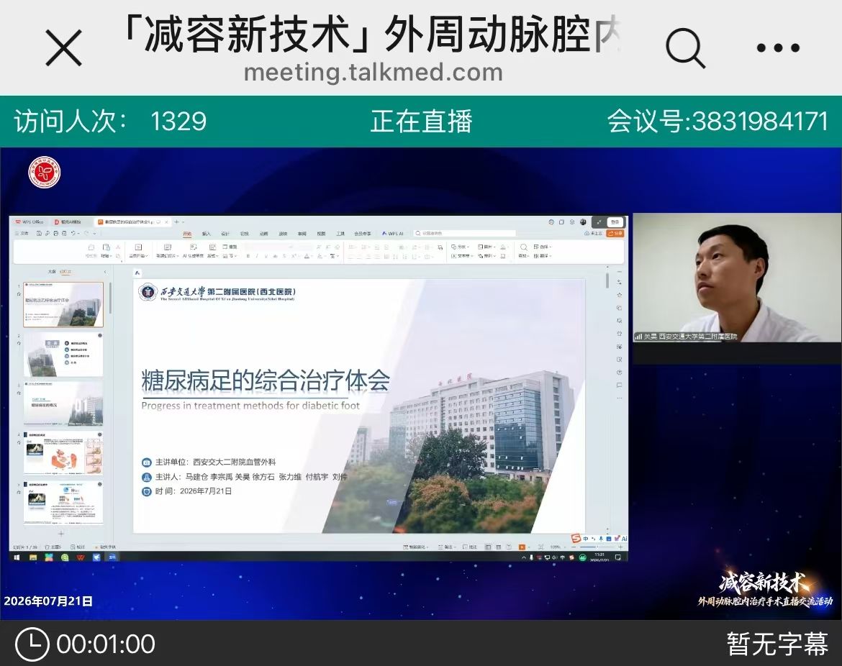Image resolution: width=842 pixels, height=666 pixels.
Task: Toggle the 备注 notes pane
Action: point(448,547)
